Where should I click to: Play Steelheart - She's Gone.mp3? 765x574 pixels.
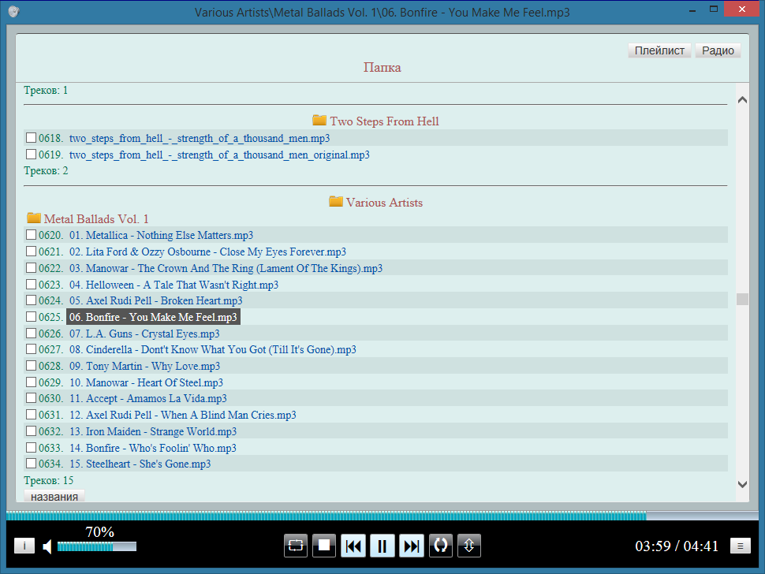tap(140, 464)
